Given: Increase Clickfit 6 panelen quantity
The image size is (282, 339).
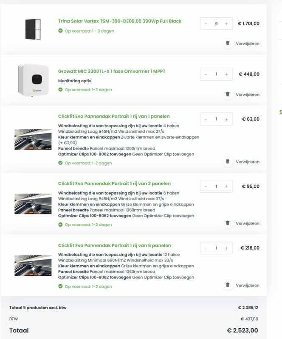Looking at the screenshot, I should click(226, 248).
